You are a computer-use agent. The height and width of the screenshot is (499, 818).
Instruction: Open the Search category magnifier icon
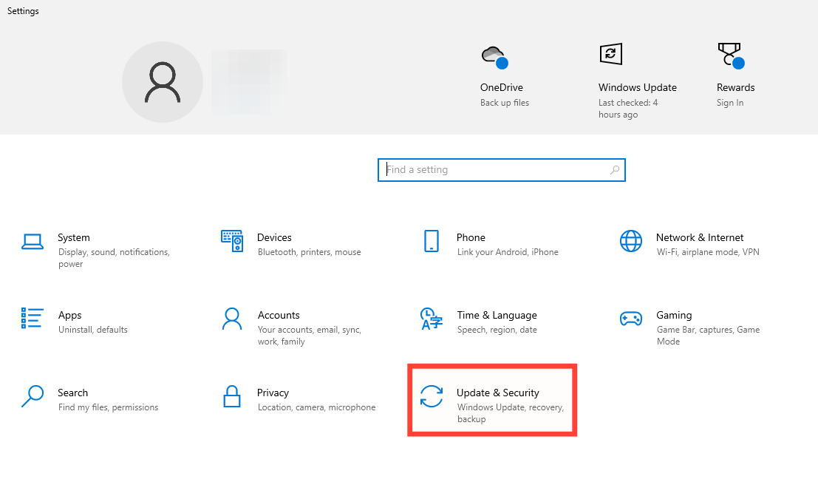[x=33, y=396]
